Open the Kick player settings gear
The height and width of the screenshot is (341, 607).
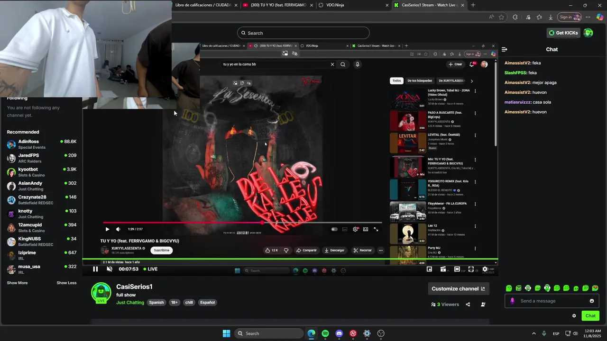point(485,269)
